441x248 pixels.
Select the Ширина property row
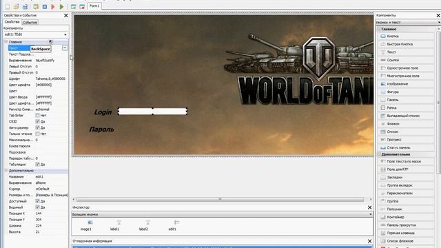pyautogui.click(x=37, y=226)
